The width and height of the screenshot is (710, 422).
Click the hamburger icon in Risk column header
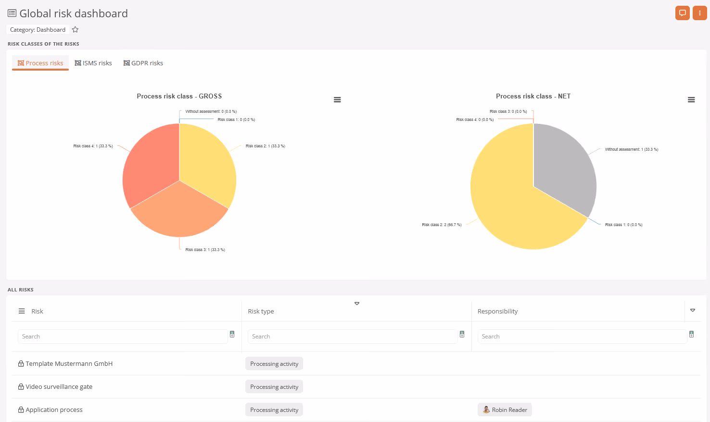tap(22, 312)
